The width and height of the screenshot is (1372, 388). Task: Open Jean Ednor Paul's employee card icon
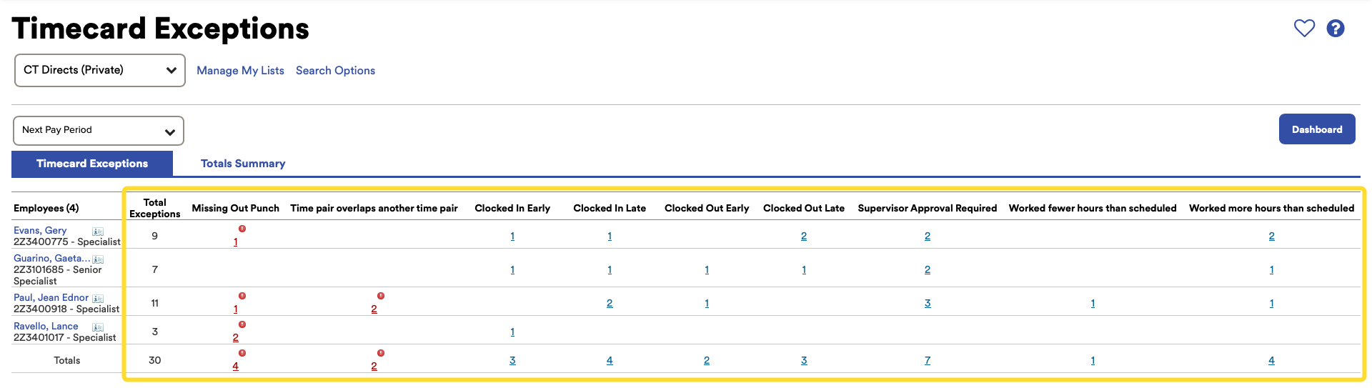[x=98, y=299]
